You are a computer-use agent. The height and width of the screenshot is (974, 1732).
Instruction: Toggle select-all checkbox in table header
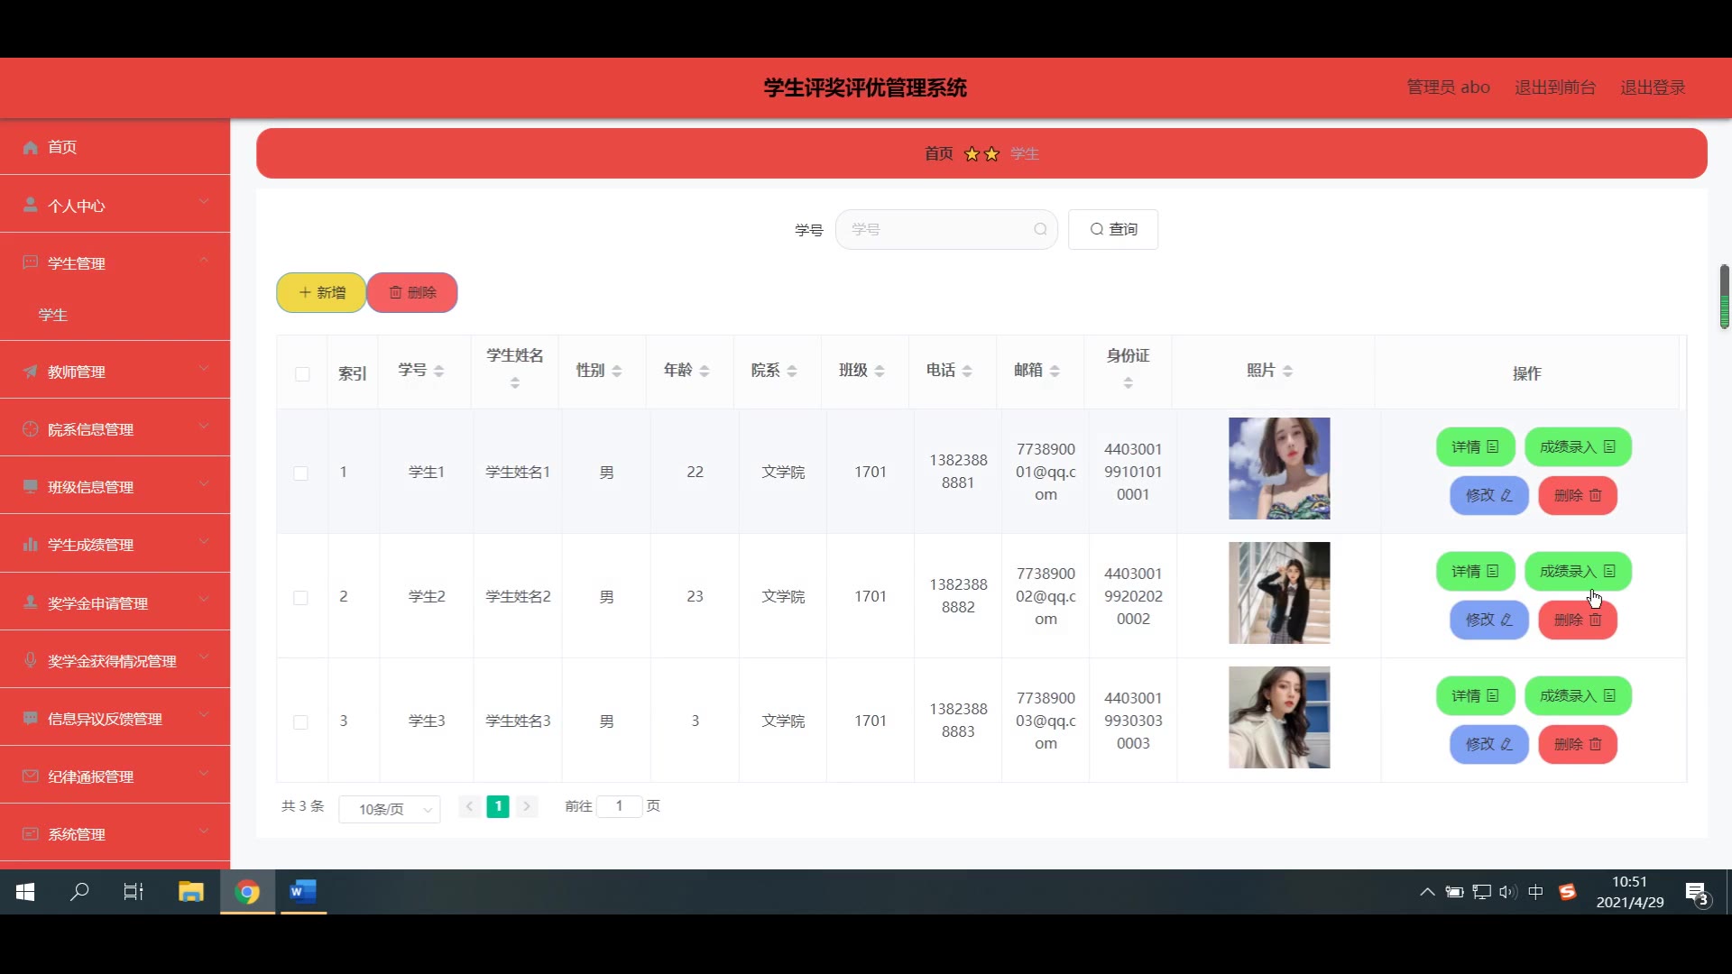(302, 374)
